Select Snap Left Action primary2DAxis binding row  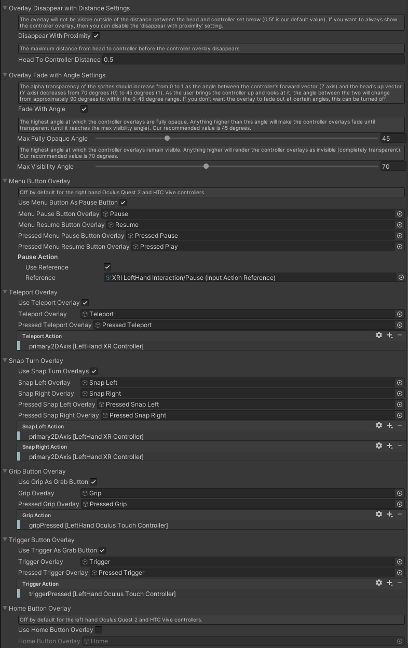click(211, 436)
